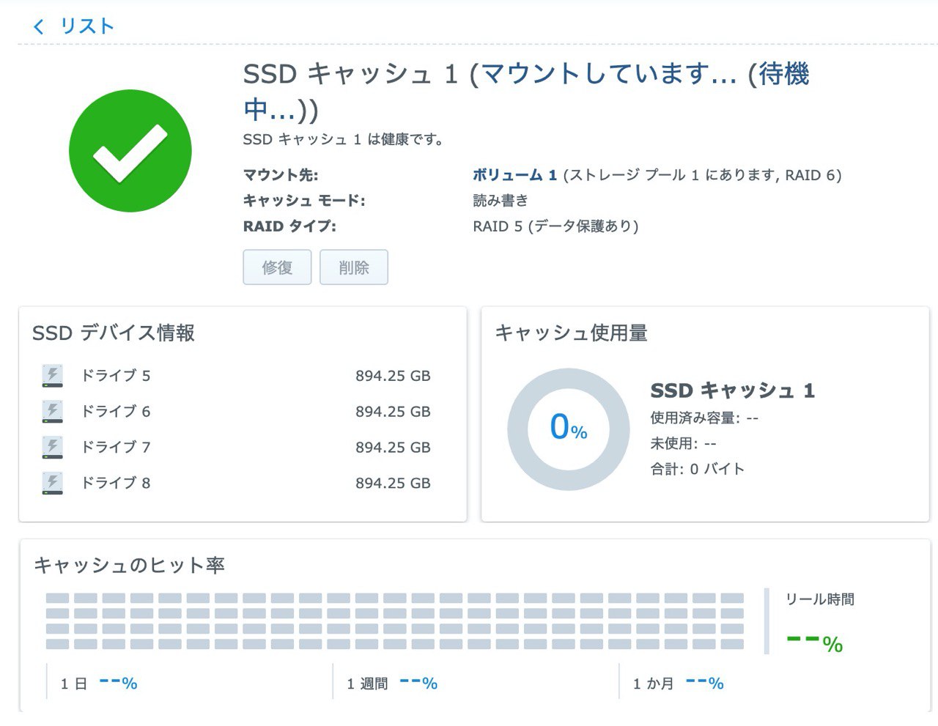The height and width of the screenshot is (726, 938).
Task: Click the 読み書き cache mode value
Action: pyautogui.click(x=501, y=201)
